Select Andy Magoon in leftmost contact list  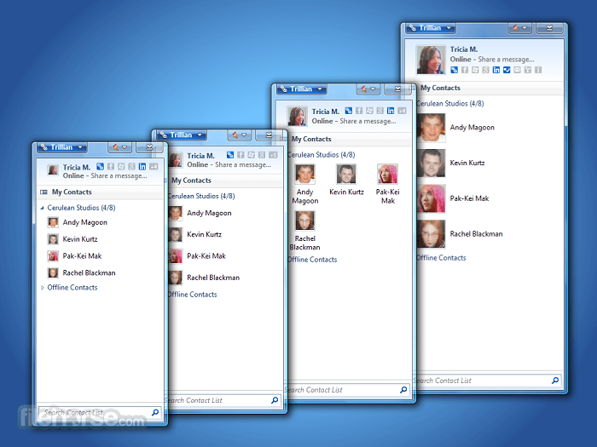tap(84, 223)
